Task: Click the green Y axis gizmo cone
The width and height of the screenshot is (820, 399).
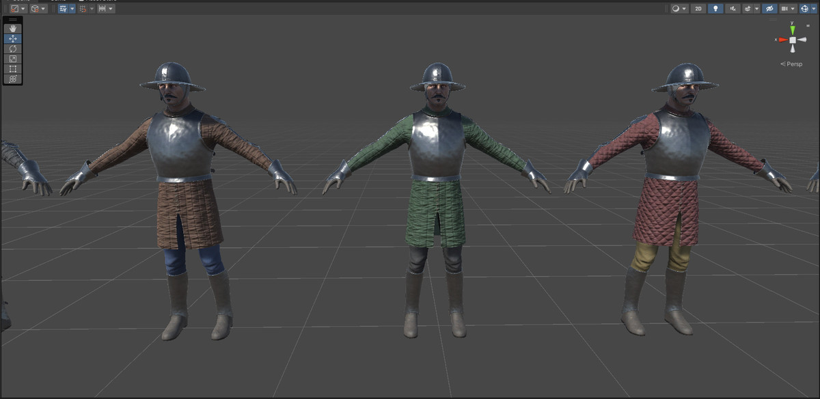Action: pos(793,29)
